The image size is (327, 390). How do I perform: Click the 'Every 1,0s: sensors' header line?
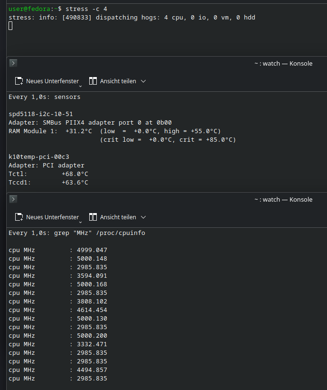click(x=45, y=97)
